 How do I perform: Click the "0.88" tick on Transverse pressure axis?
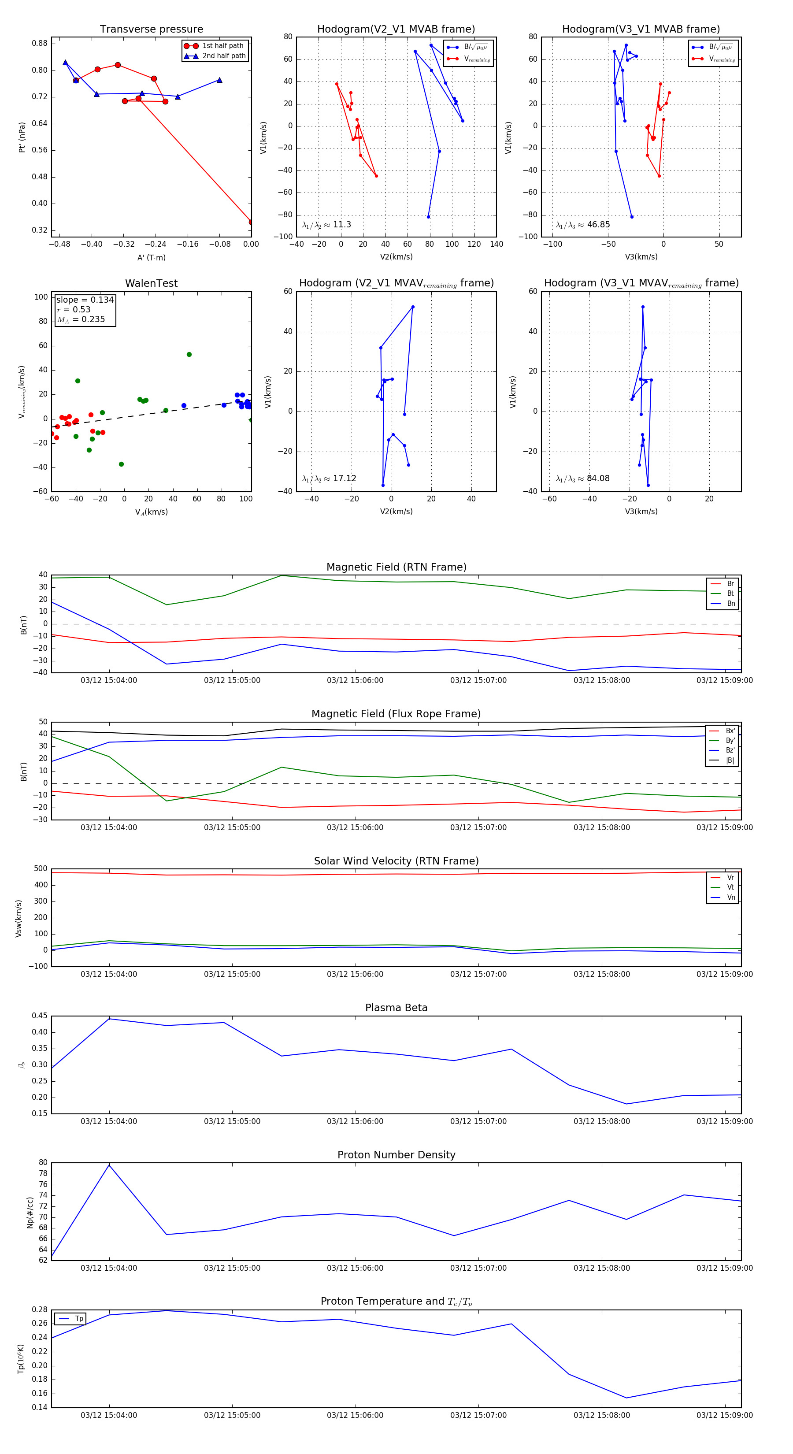pyautogui.click(x=40, y=44)
